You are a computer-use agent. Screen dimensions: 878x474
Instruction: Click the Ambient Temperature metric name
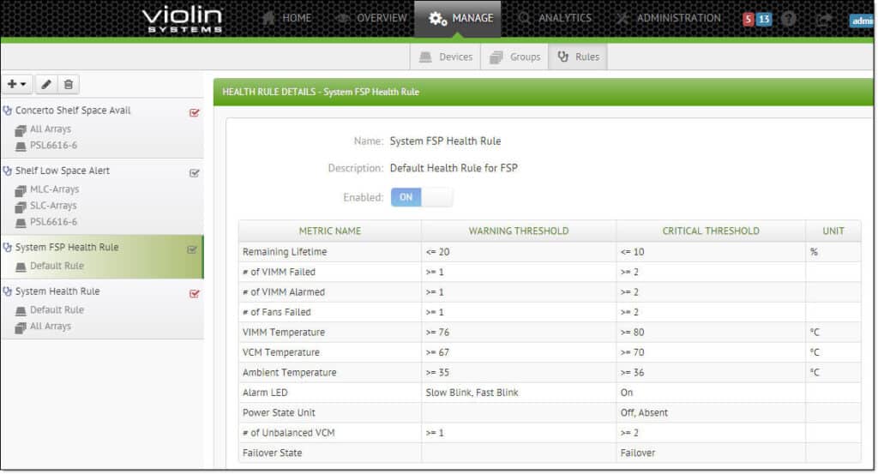290,373
